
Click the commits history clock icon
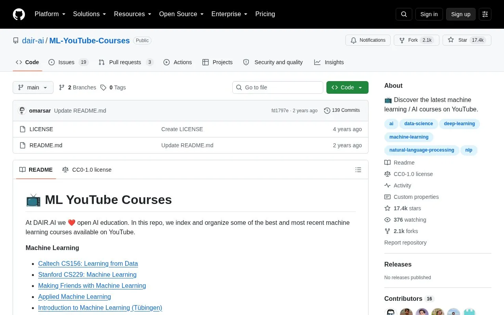(x=327, y=111)
